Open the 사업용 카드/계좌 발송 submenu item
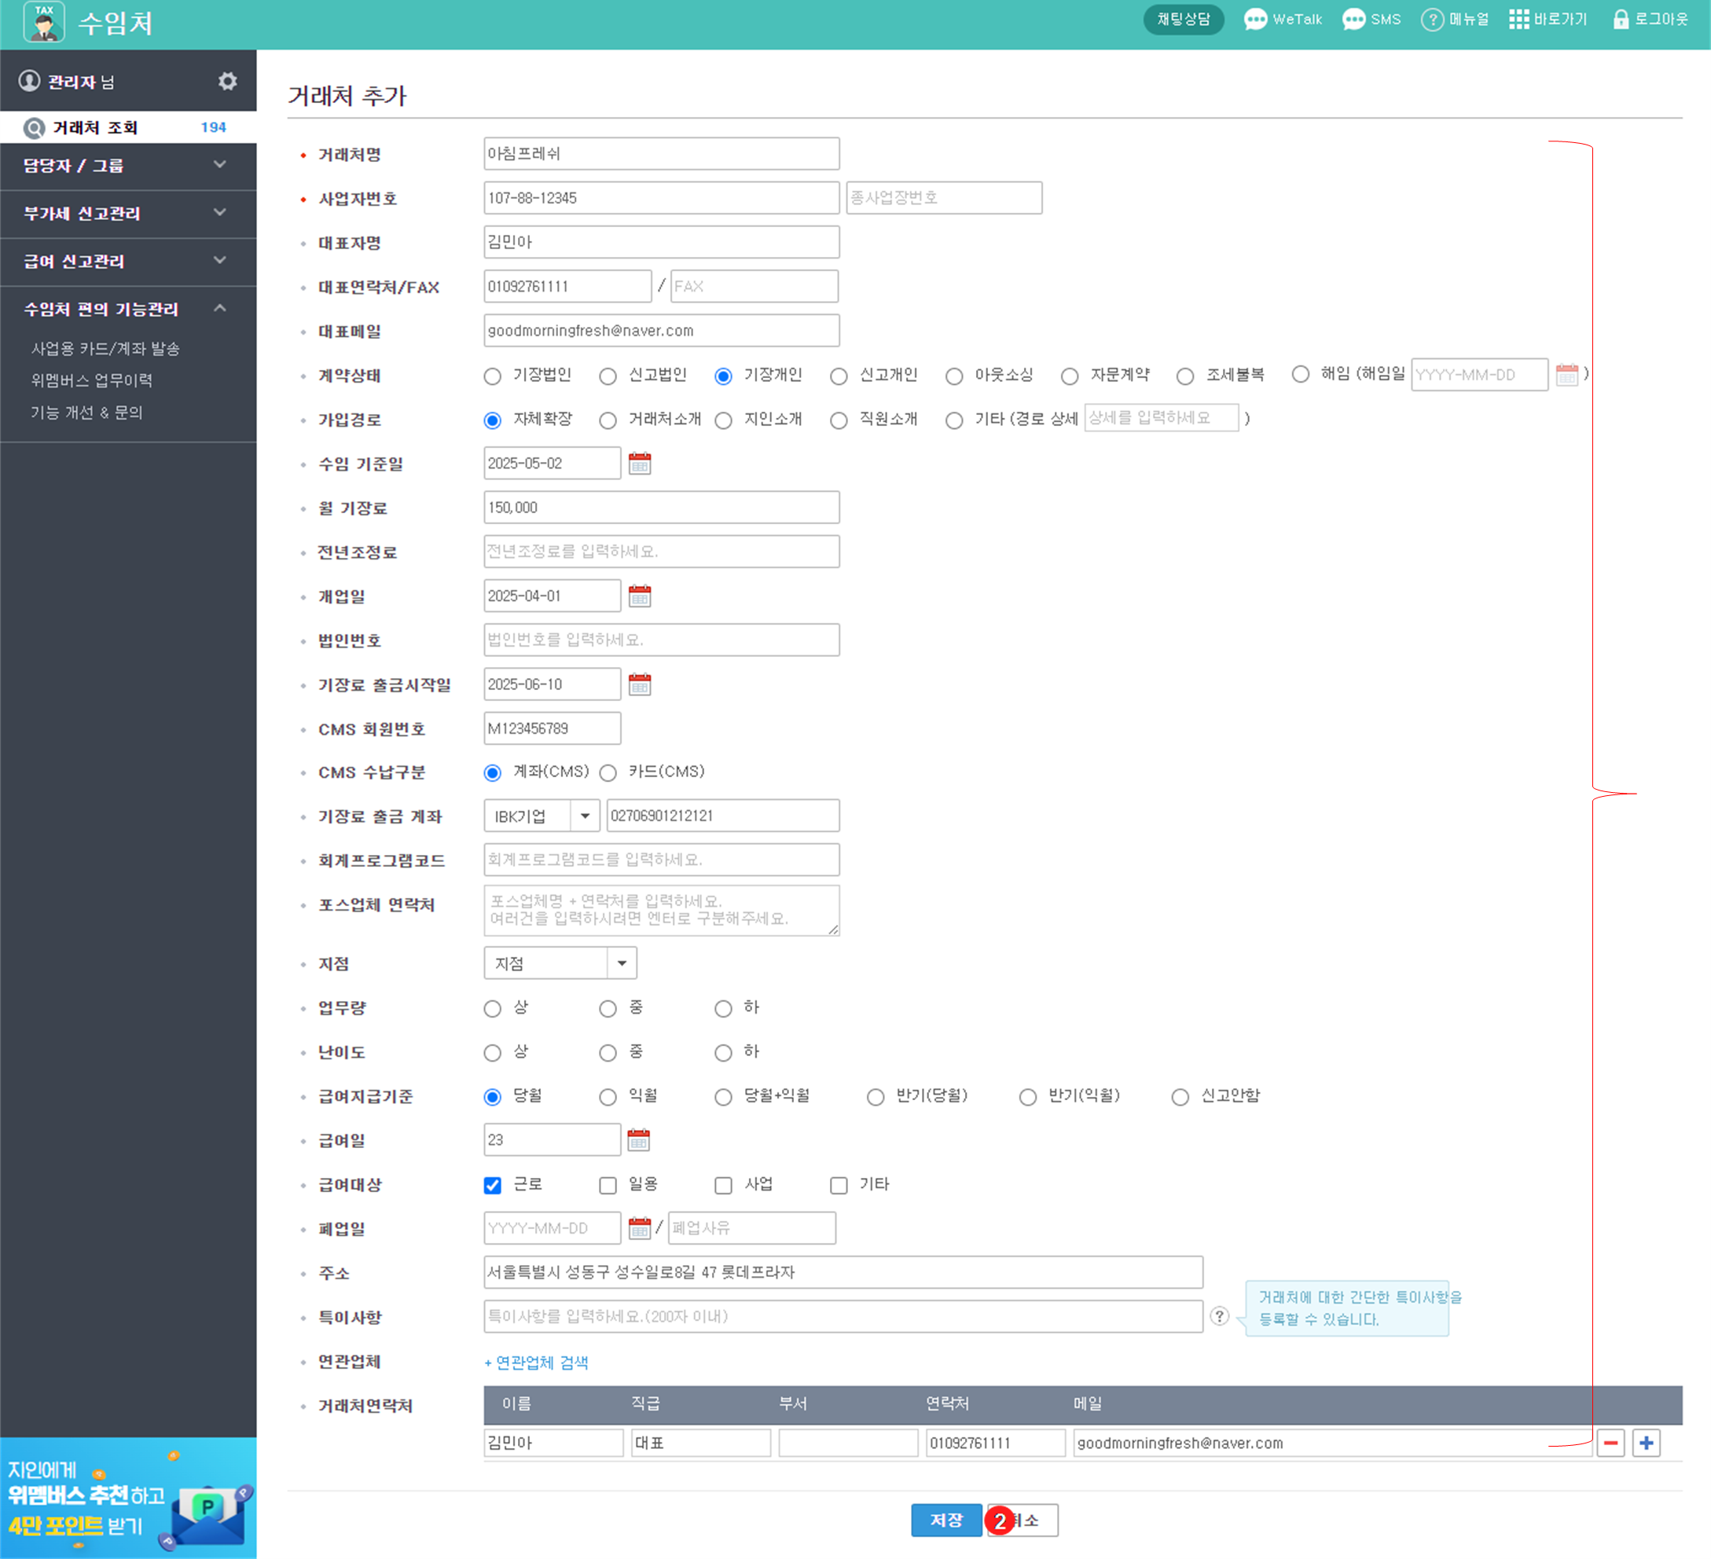The height and width of the screenshot is (1559, 1711). (105, 349)
